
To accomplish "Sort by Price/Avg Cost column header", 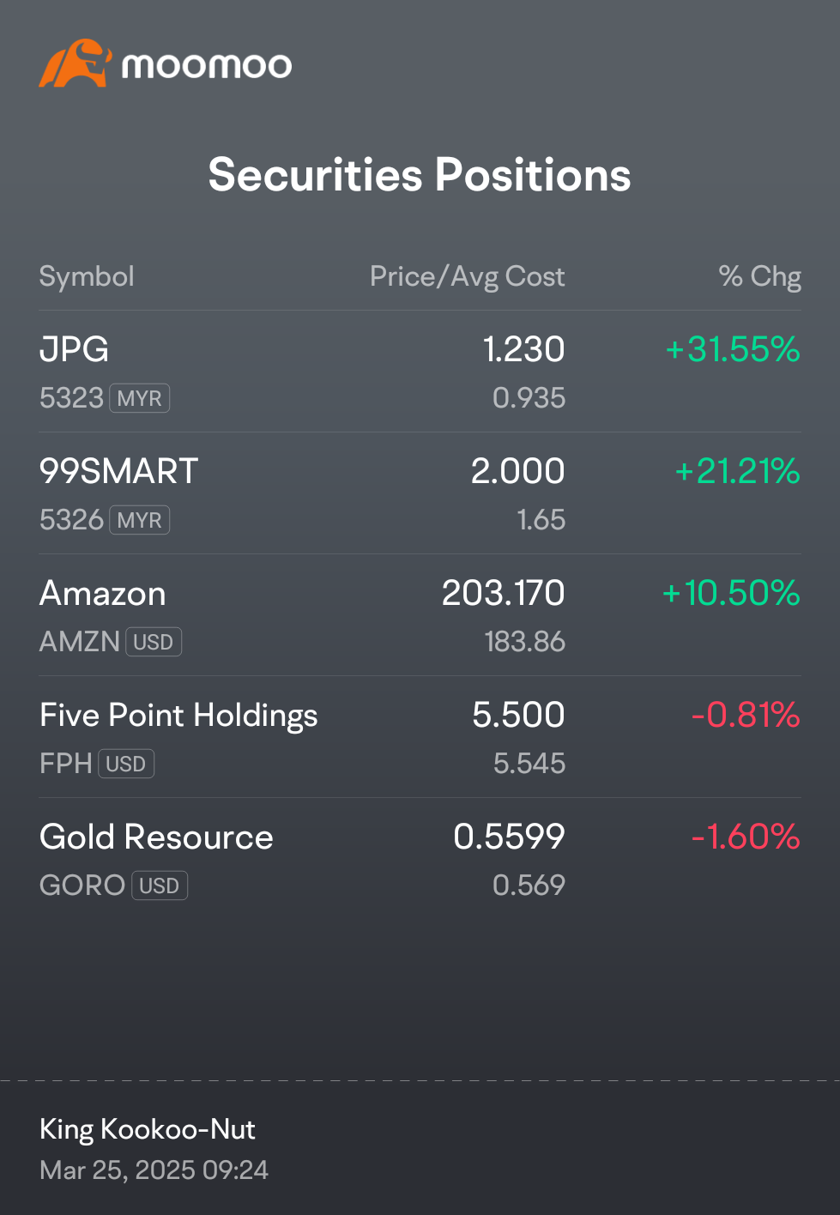I will point(467,276).
